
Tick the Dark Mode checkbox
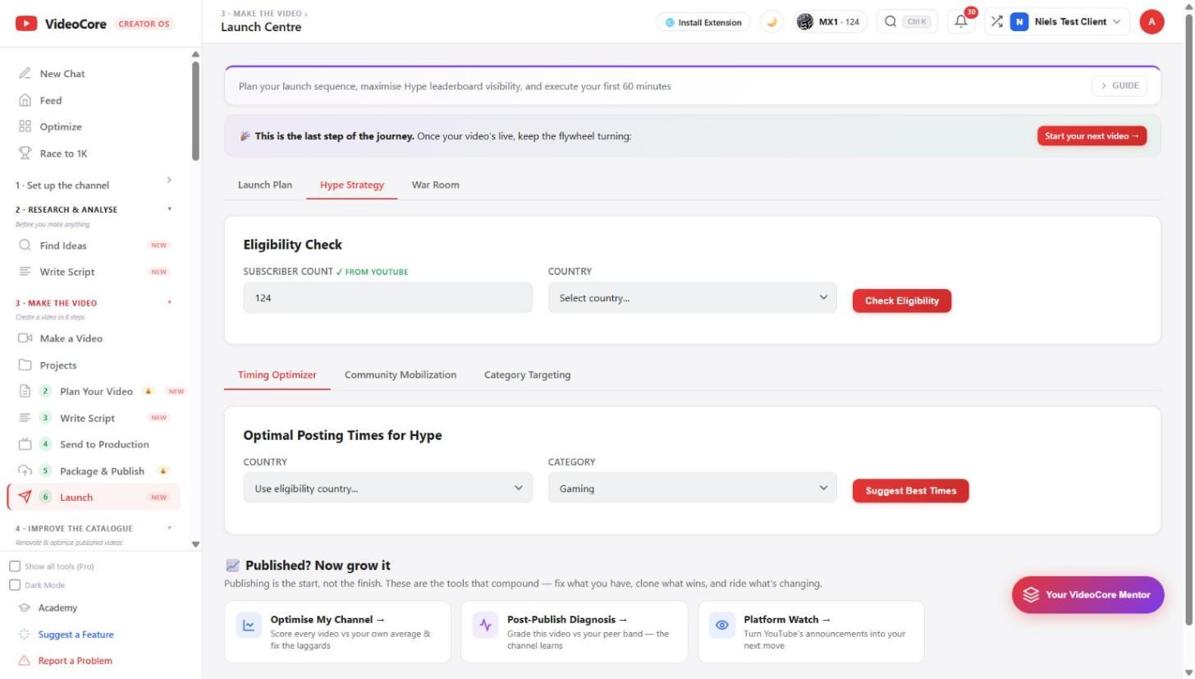coord(15,585)
